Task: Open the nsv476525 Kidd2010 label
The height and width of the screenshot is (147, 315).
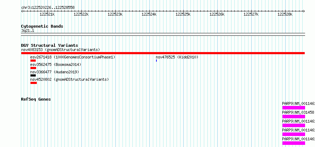Action: click(177, 57)
